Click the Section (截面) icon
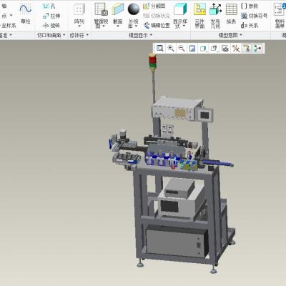The image size is (286, 286). pos(118,14)
